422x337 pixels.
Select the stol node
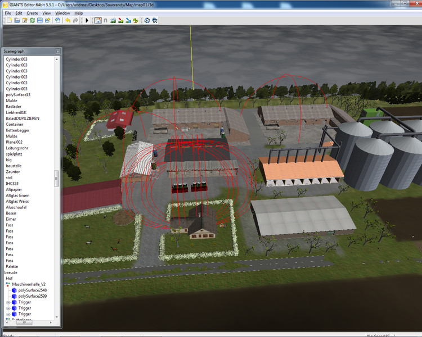point(9,177)
